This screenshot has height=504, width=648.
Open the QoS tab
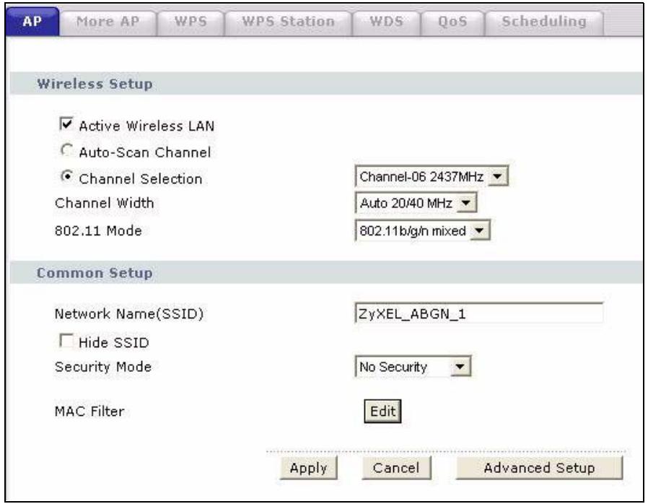[452, 22]
